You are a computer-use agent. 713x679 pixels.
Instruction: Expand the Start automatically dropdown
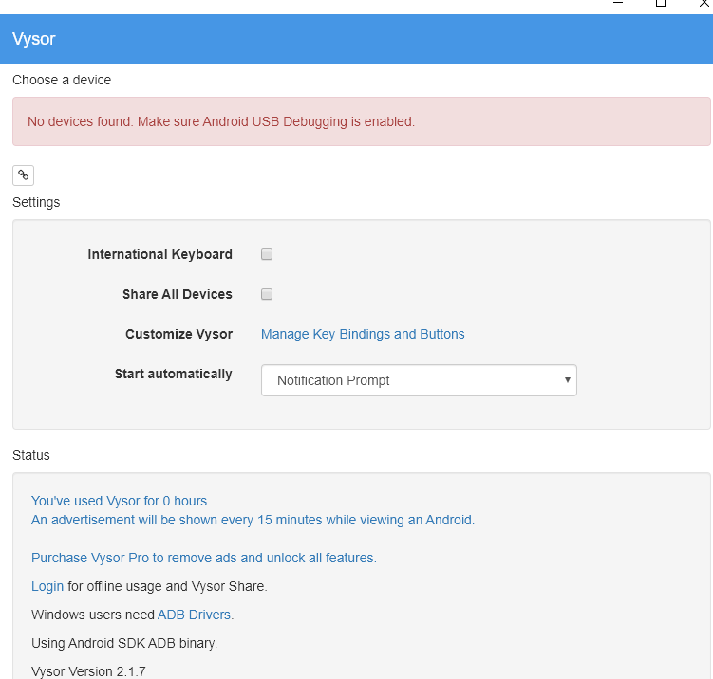(419, 380)
